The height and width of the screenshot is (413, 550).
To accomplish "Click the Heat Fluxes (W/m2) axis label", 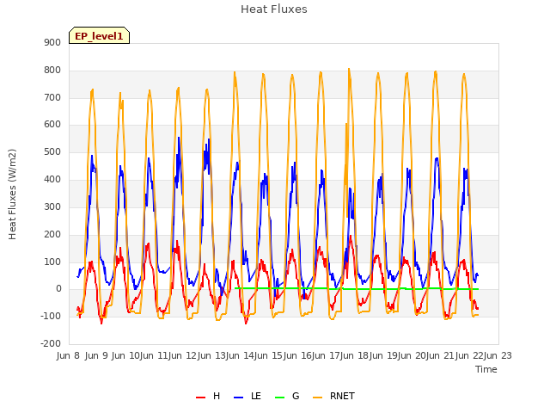I will 12,194.
